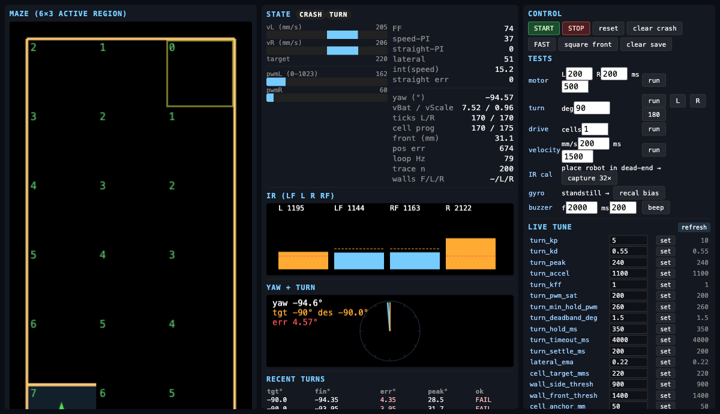Click the green START button
Viewport: 720px width, 414px height.
tap(544, 28)
